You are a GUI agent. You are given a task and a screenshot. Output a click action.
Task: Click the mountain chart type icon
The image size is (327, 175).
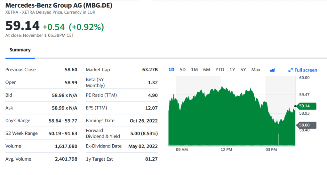click(x=272, y=70)
